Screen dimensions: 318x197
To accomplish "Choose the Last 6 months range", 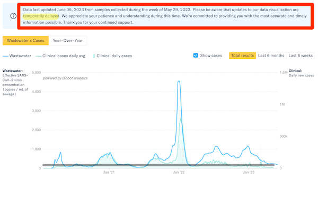I will pyautogui.click(x=271, y=56).
